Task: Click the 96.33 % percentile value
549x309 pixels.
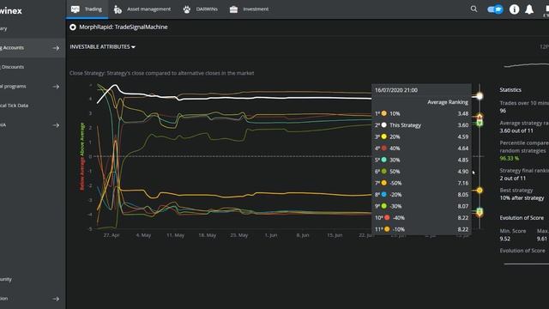Action: point(510,158)
